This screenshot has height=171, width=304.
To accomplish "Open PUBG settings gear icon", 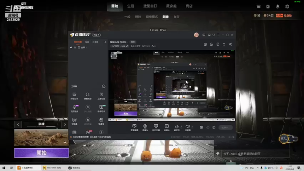I will [x=287, y=6].
